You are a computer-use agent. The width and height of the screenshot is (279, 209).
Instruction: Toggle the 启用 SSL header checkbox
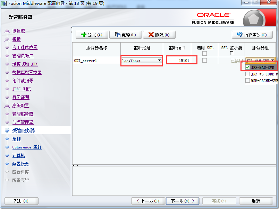(x=204, y=53)
